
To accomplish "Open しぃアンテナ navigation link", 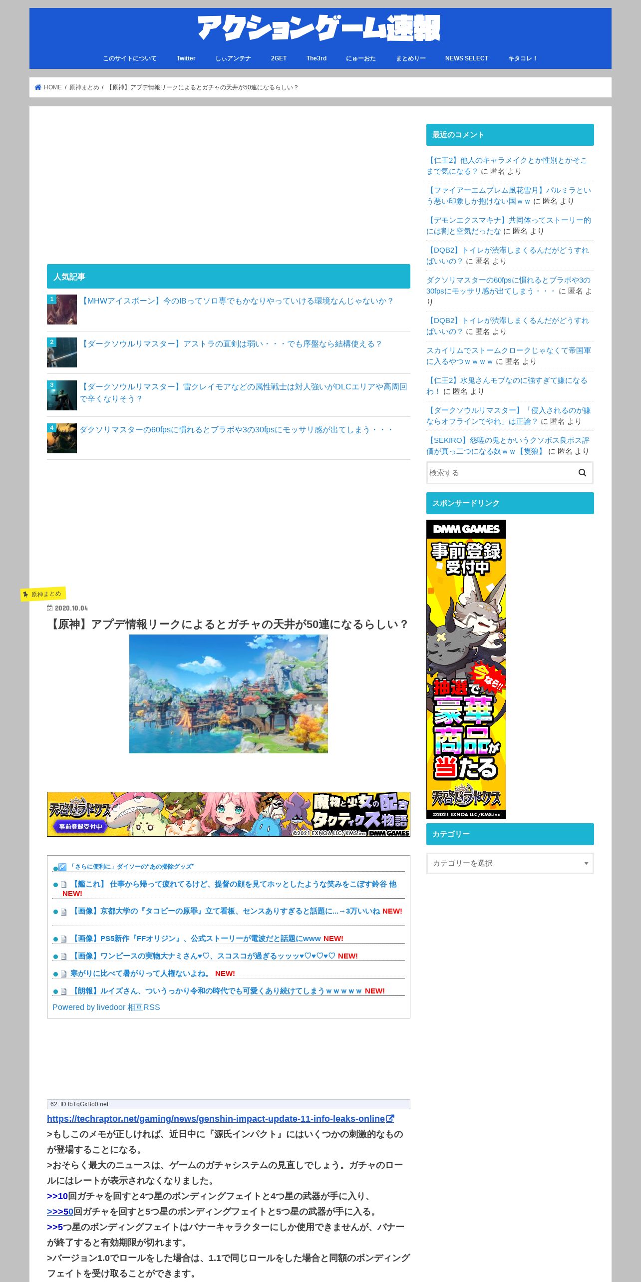I will point(233,58).
